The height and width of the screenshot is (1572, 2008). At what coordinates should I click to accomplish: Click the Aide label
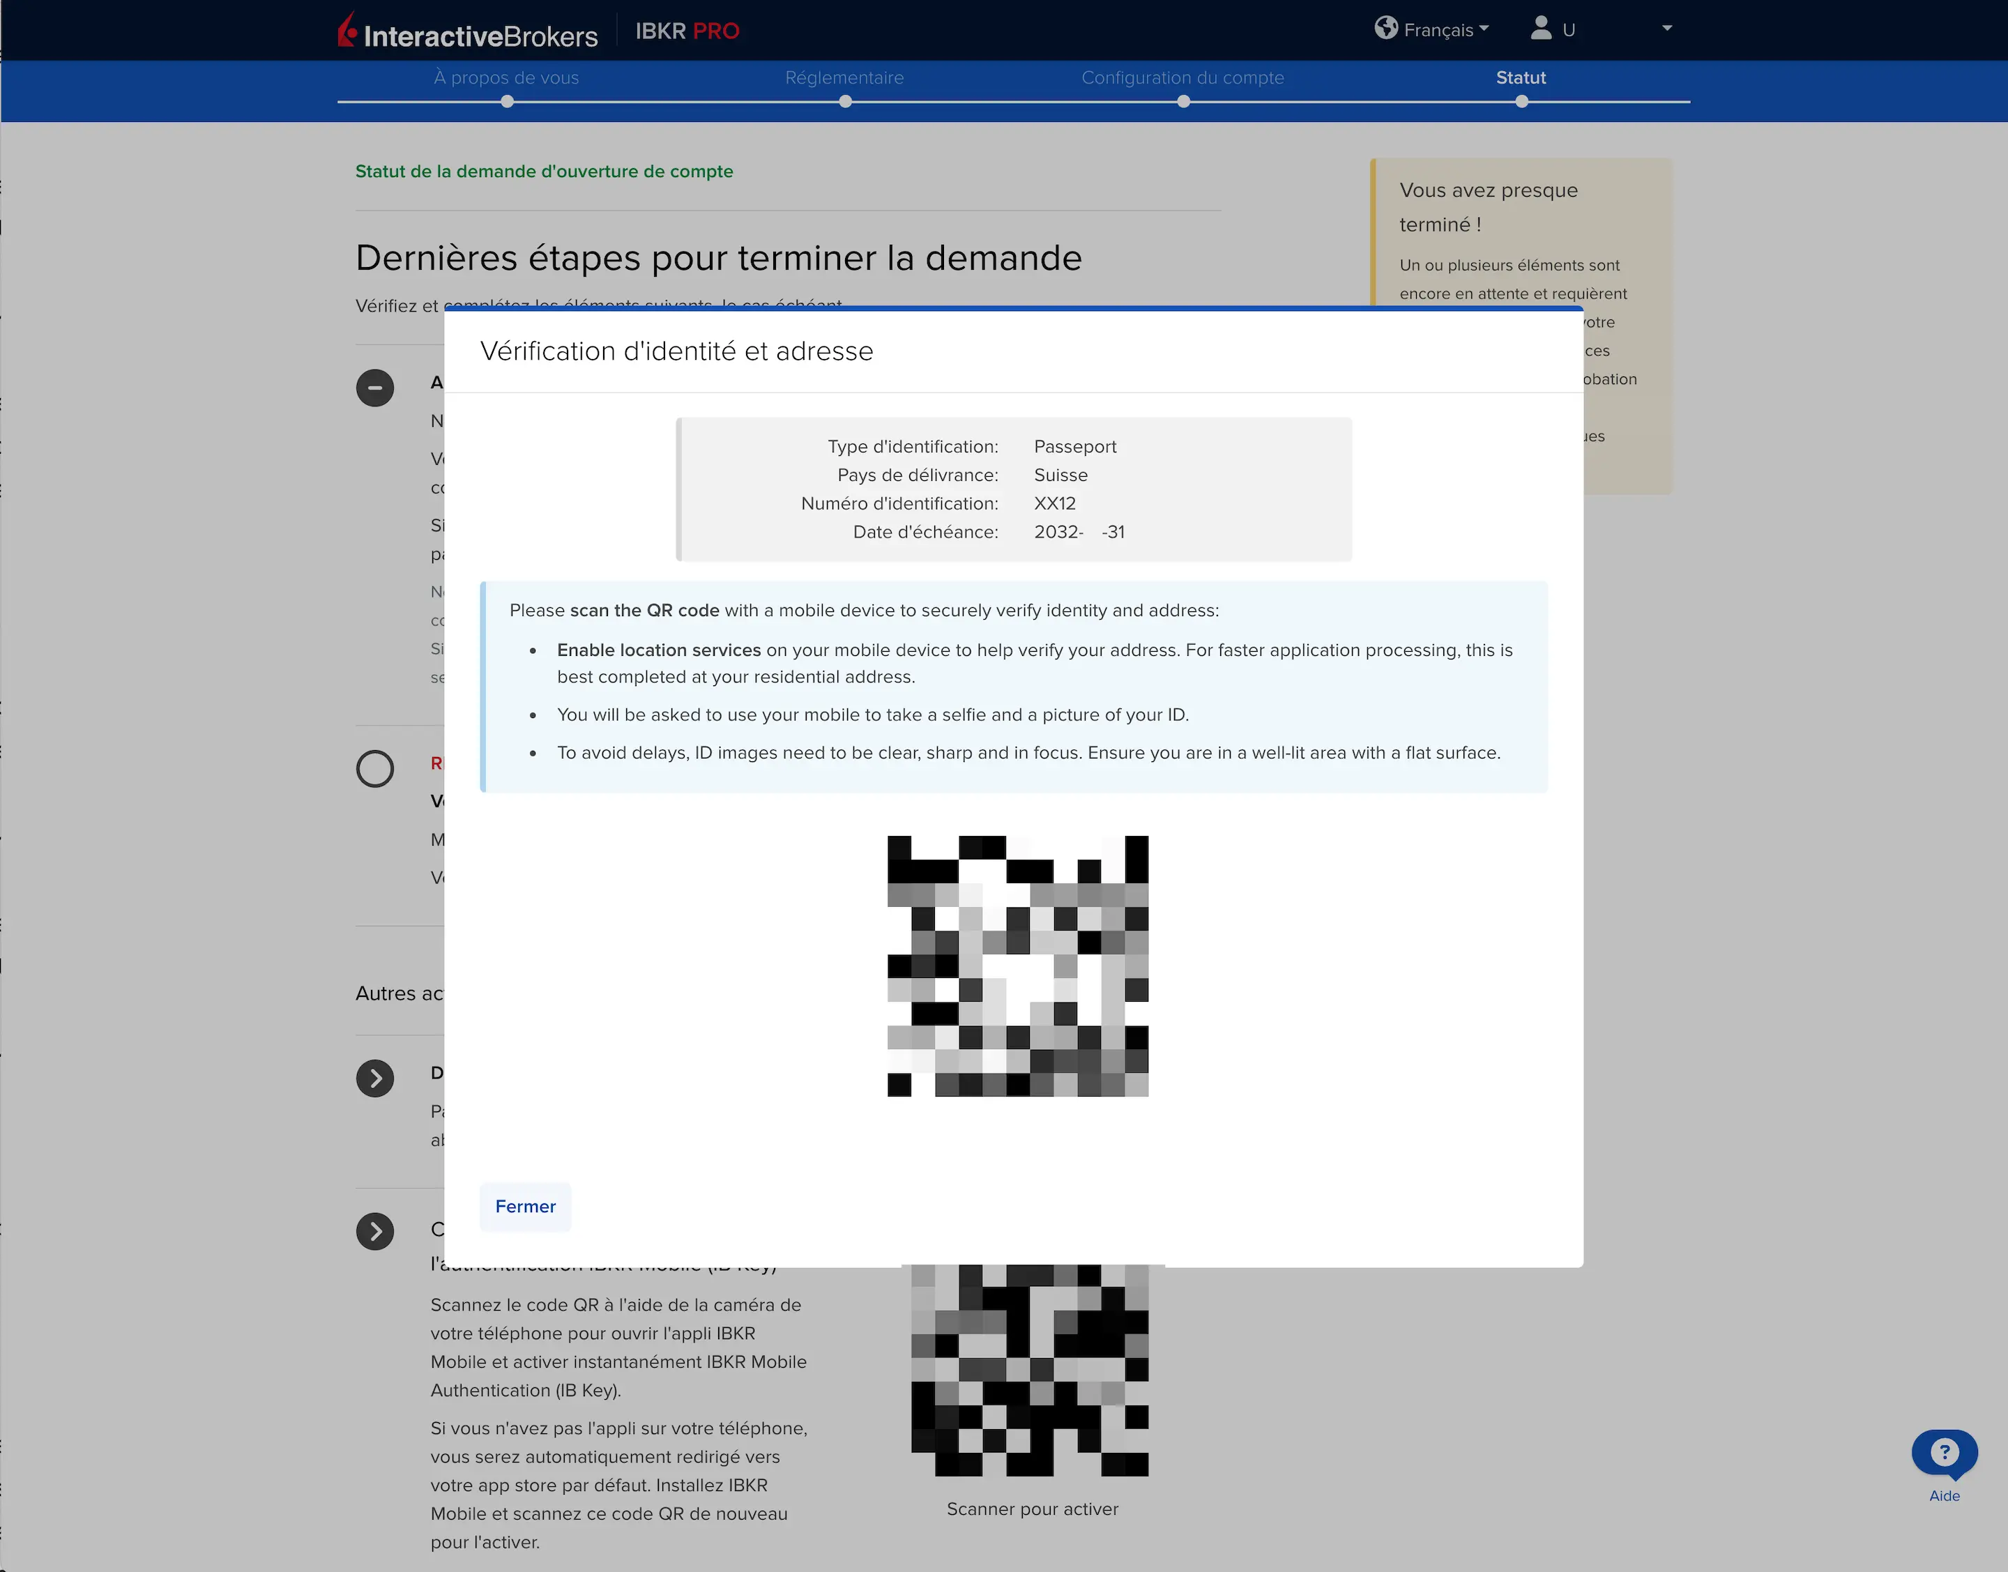1944,1495
